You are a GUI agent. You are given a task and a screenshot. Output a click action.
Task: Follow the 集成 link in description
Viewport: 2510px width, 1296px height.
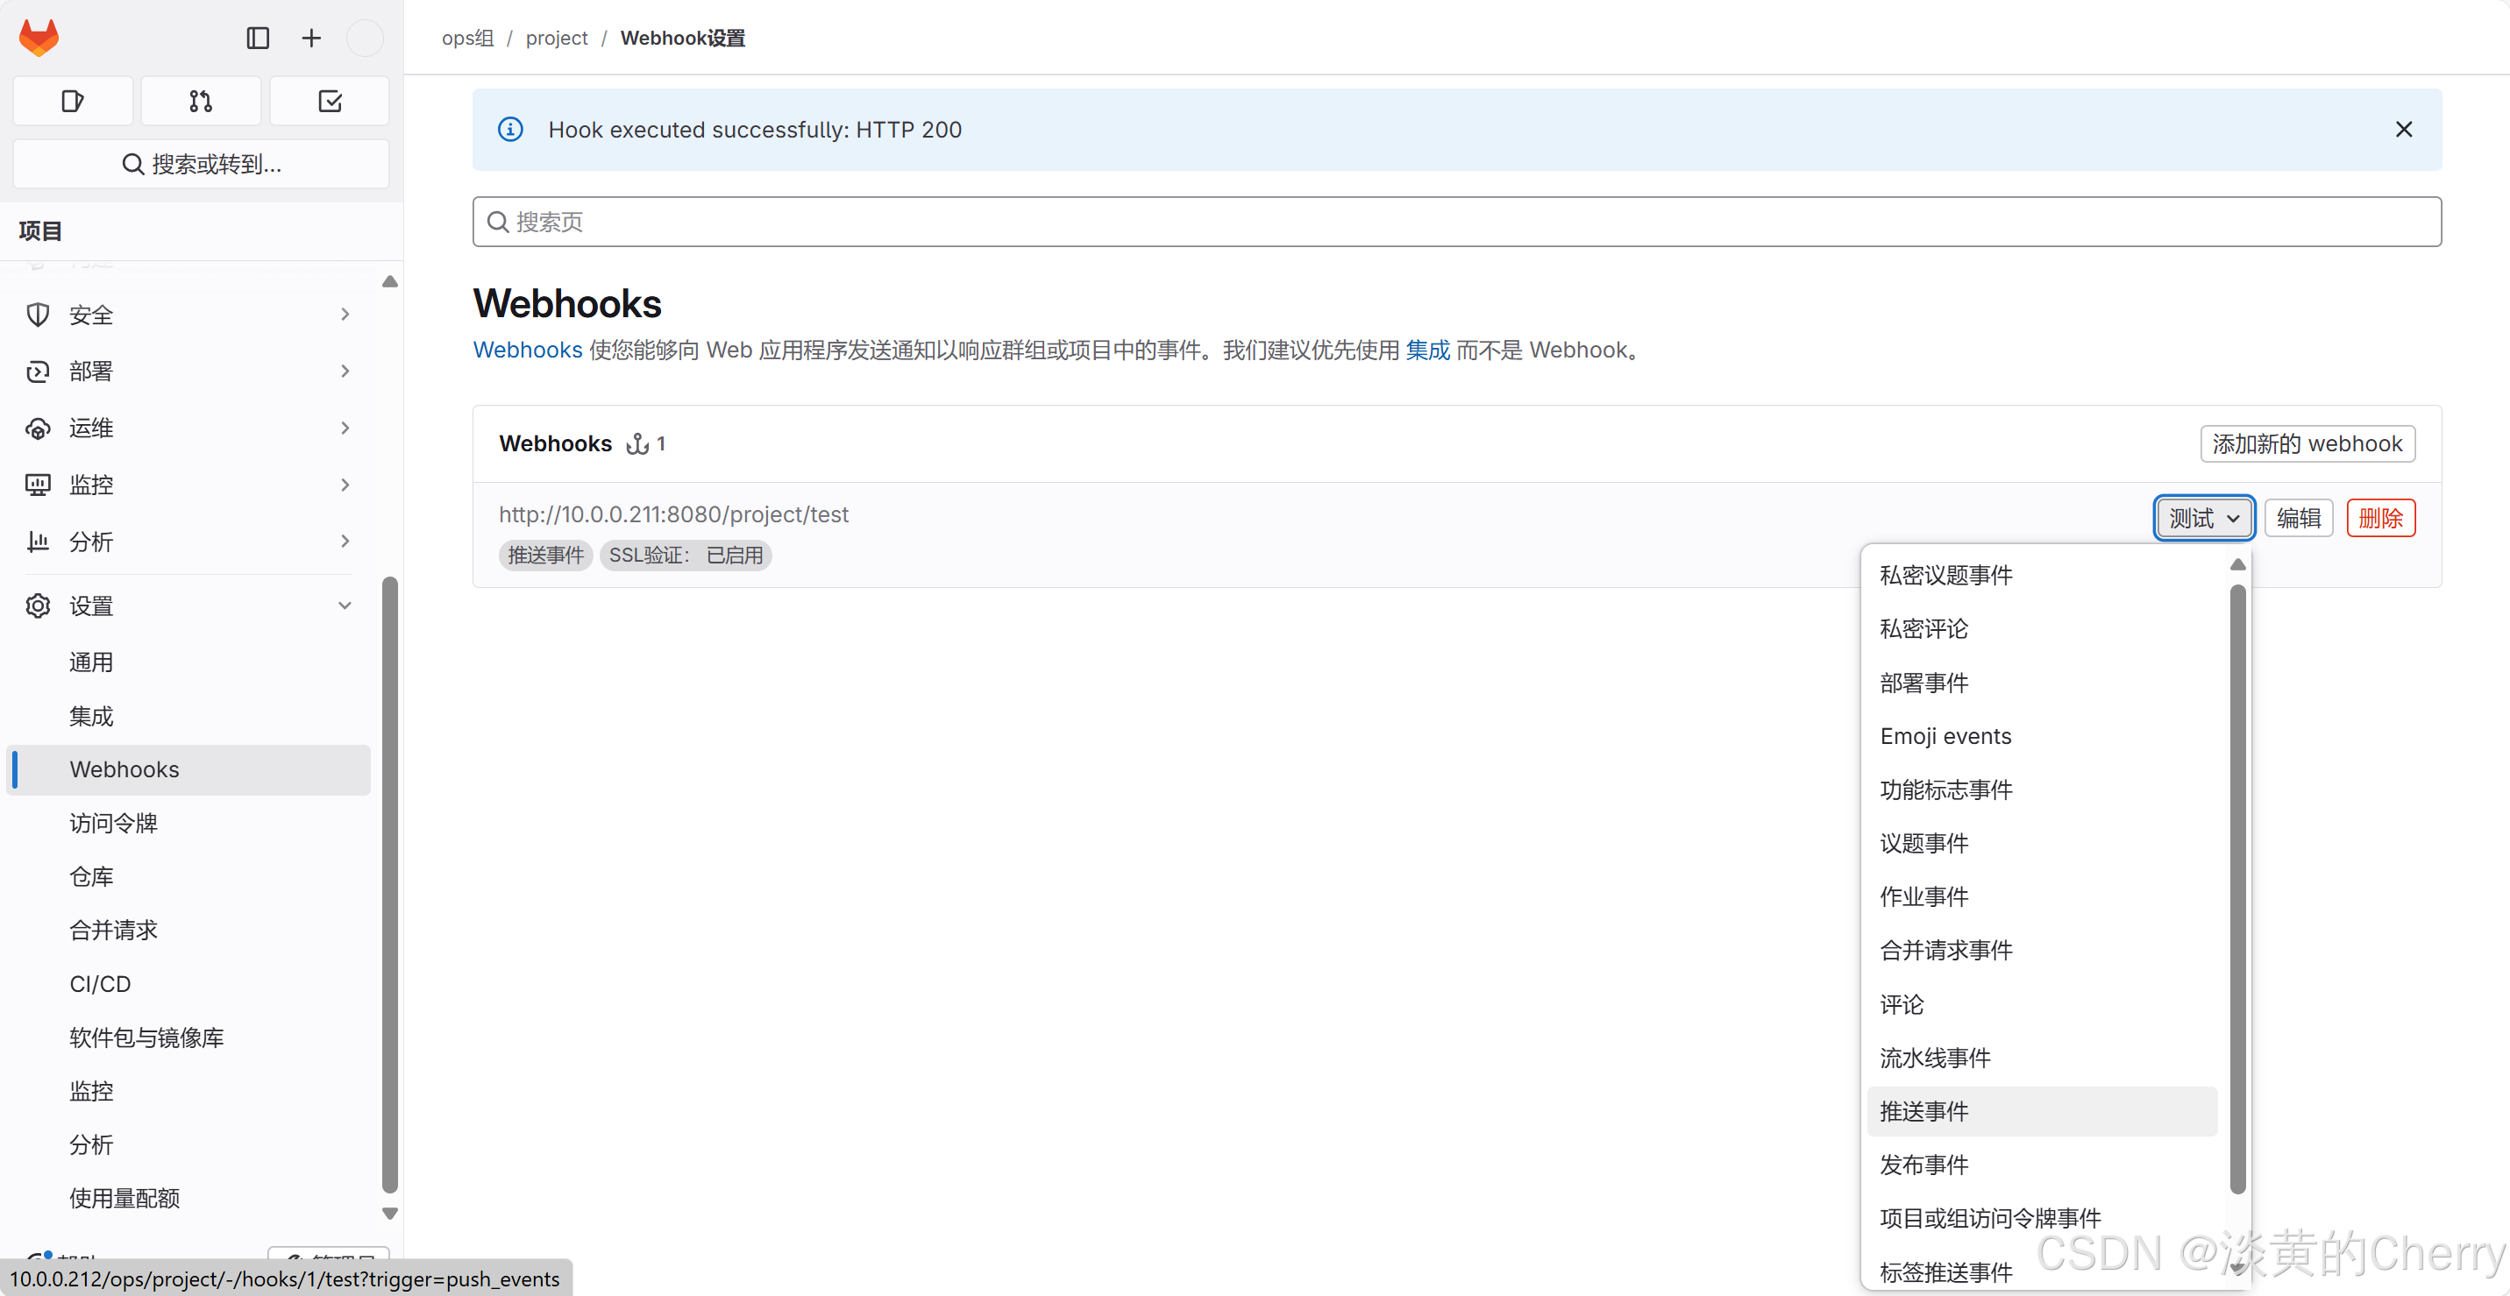(x=1427, y=351)
